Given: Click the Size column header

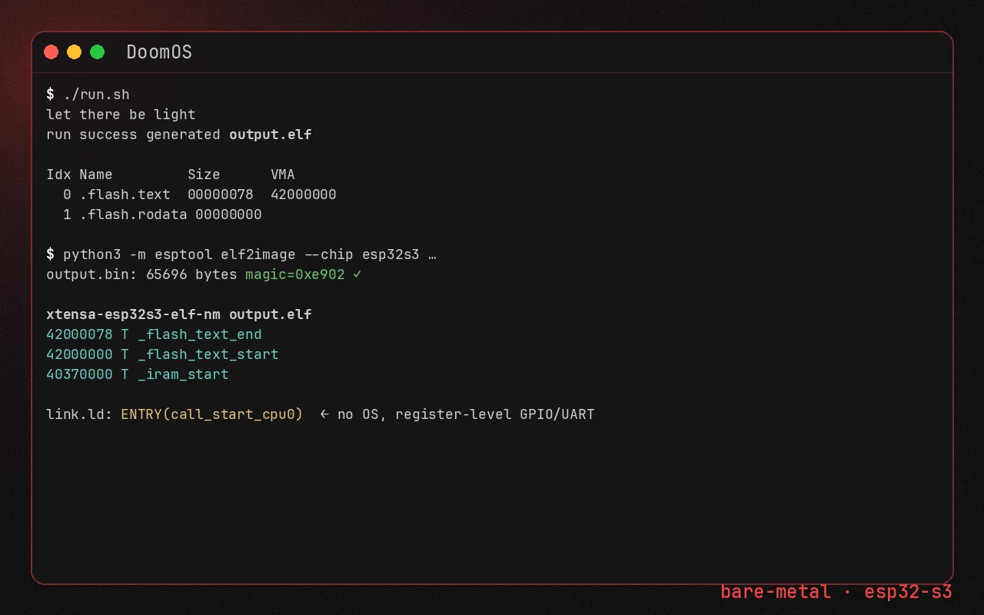Looking at the screenshot, I should point(204,175).
